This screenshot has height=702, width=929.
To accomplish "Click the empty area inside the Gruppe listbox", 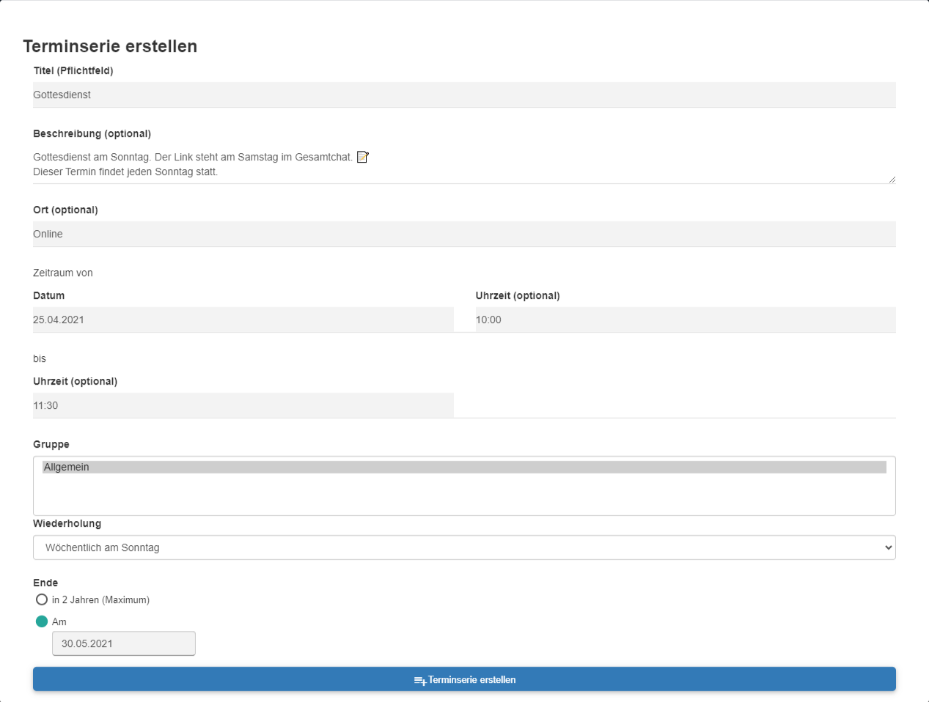I will (x=463, y=495).
